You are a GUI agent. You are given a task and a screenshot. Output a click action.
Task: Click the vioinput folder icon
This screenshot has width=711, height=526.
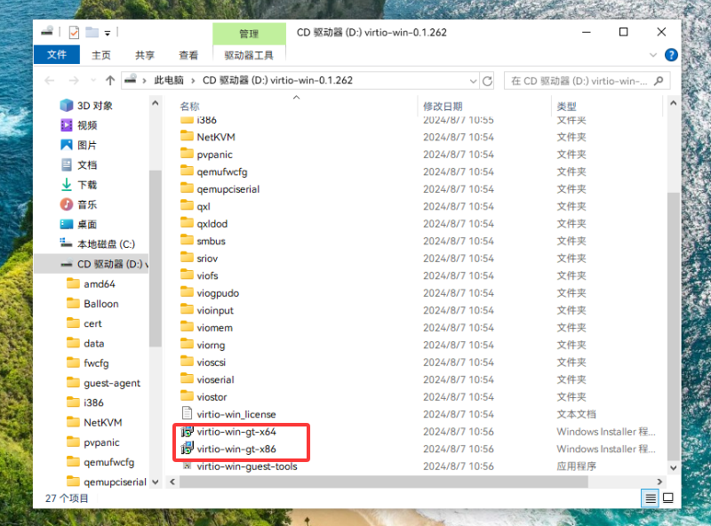187,309
